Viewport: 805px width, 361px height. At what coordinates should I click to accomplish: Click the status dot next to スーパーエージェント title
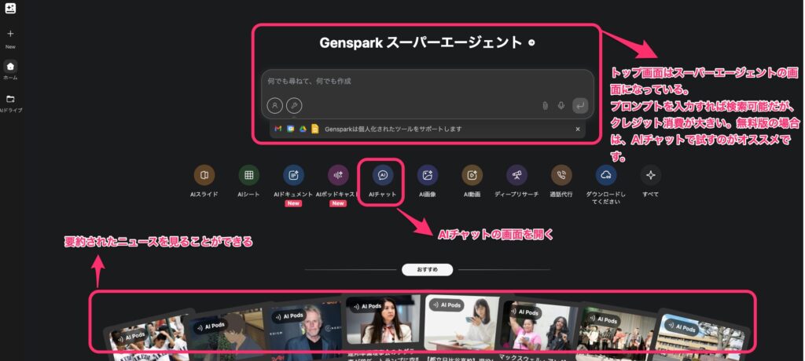[531, 43]
